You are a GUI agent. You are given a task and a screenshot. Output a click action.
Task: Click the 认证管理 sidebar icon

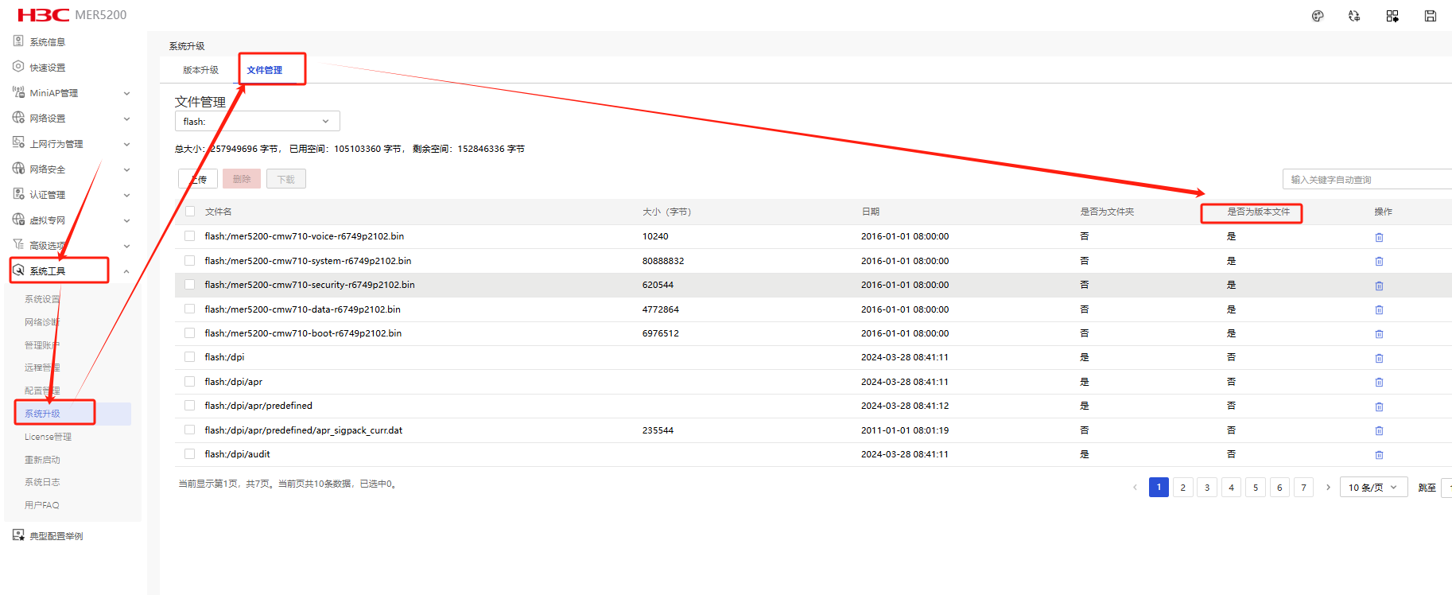(x=18, y=194)
